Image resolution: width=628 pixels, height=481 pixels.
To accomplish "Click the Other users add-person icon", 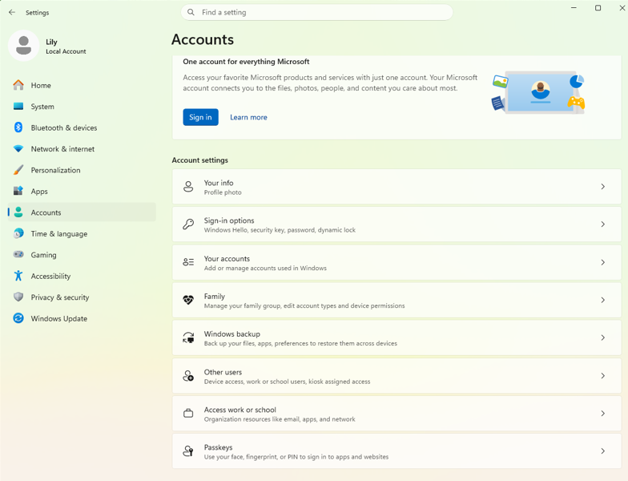I will coord(188,375).
